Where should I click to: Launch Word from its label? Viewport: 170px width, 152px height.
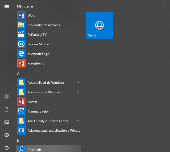31,15
